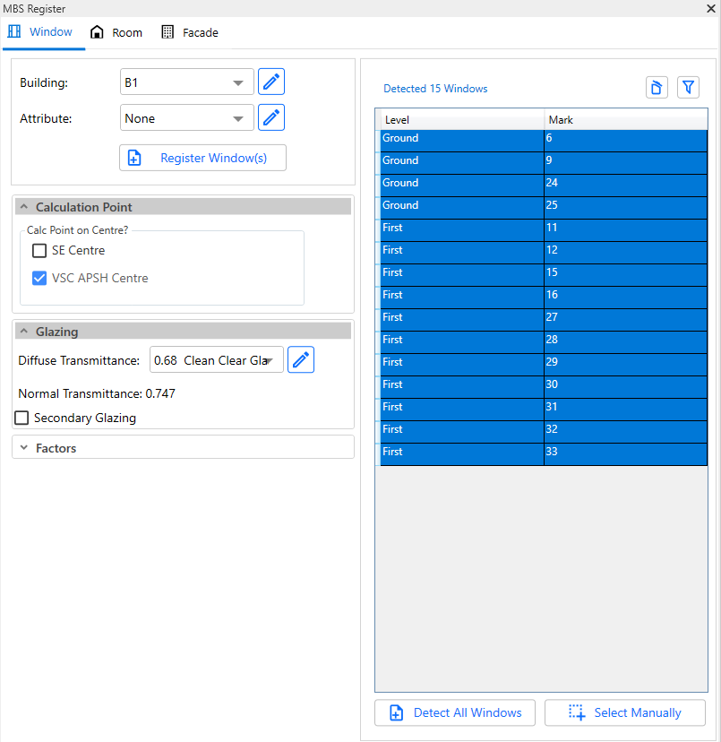Disable the VSC APSH Centre checkbox
Viewport: 721px width, 742px height.
click(39, 278)
